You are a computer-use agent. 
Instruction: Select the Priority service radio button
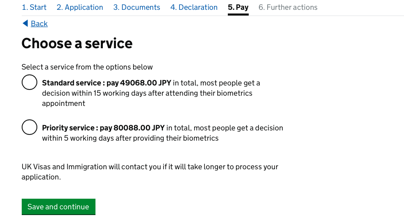coord(30,127)
